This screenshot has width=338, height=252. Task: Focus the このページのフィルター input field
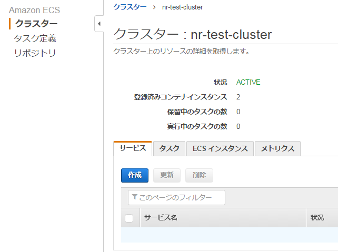click(176, 197)
